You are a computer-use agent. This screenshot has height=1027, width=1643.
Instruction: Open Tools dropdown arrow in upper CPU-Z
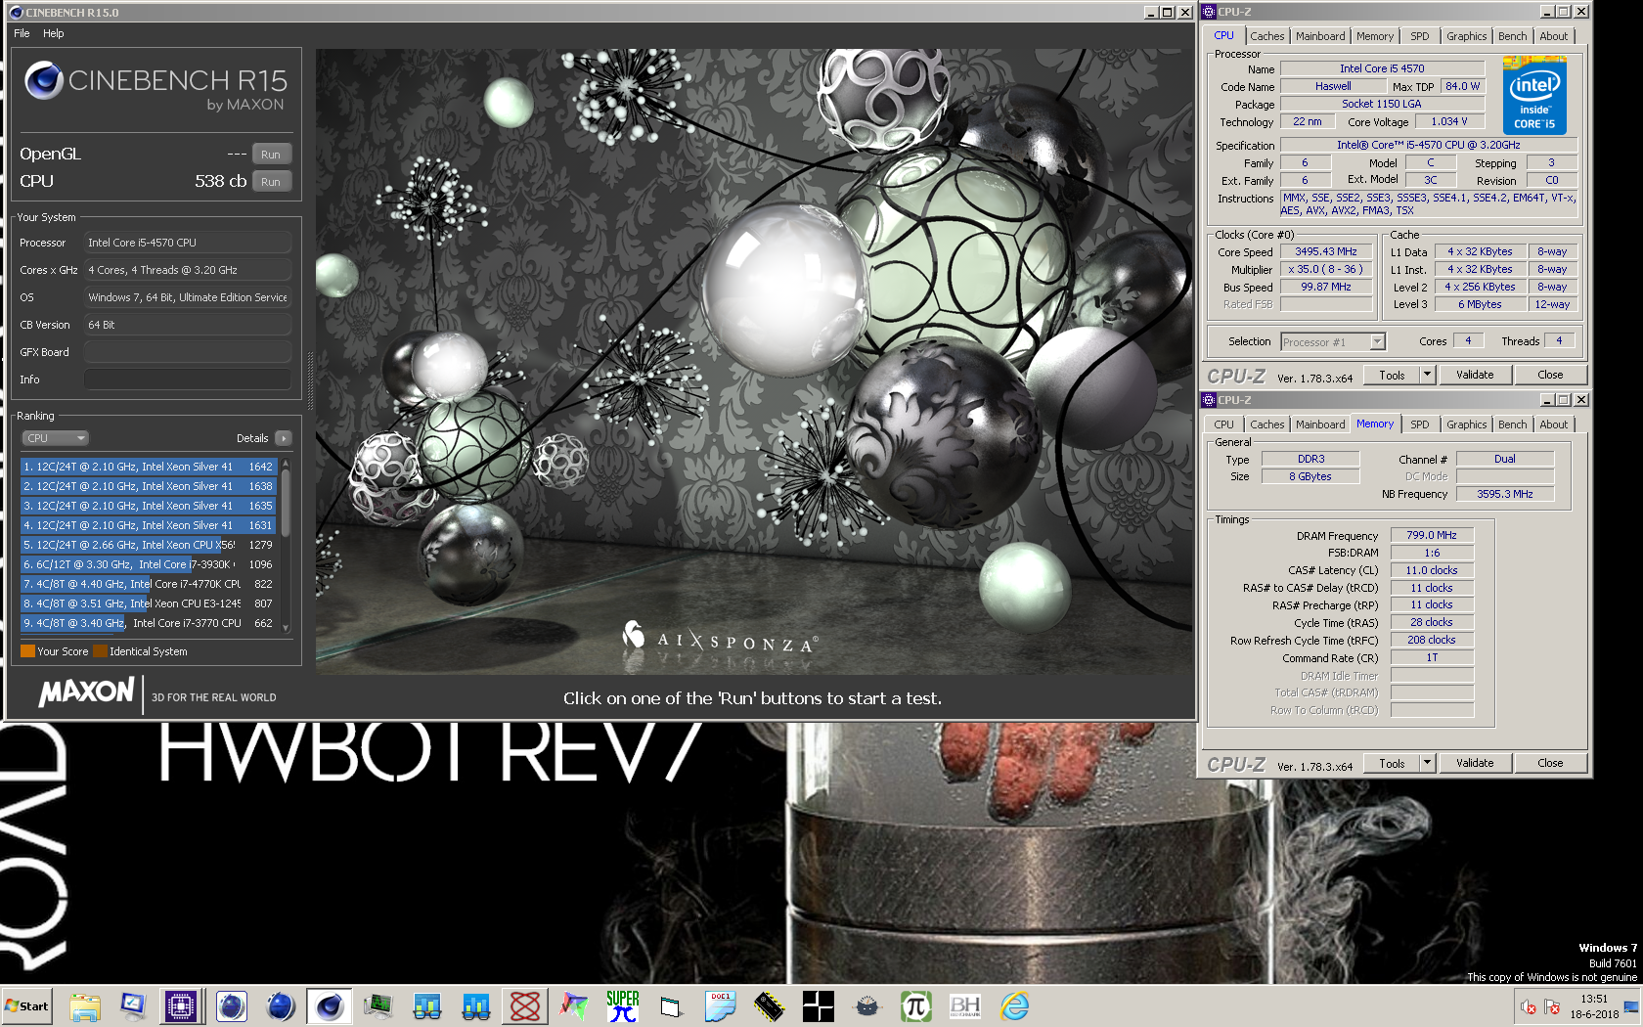pos(1427,375)
